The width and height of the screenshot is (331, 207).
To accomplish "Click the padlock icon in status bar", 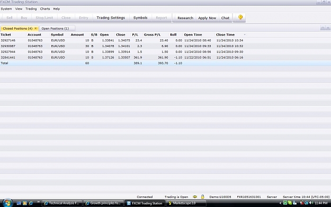I will 202,196.
